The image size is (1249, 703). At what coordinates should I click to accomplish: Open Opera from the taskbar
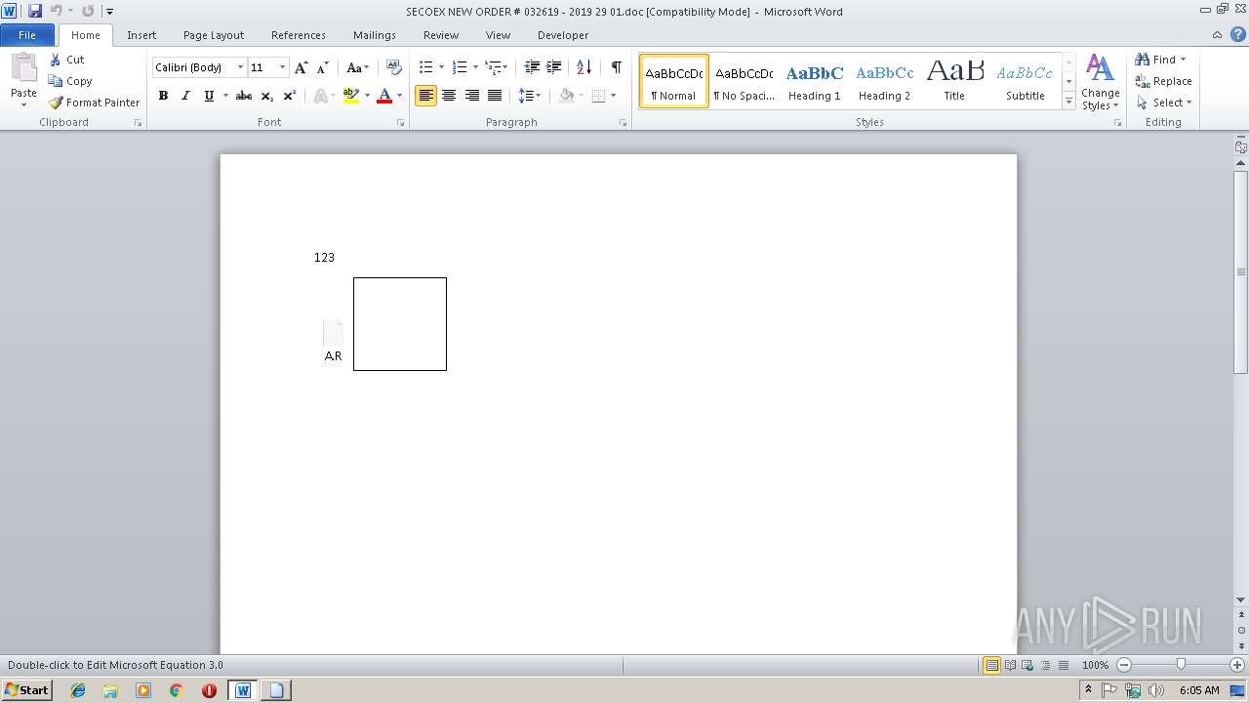click(x=209, y=690)
